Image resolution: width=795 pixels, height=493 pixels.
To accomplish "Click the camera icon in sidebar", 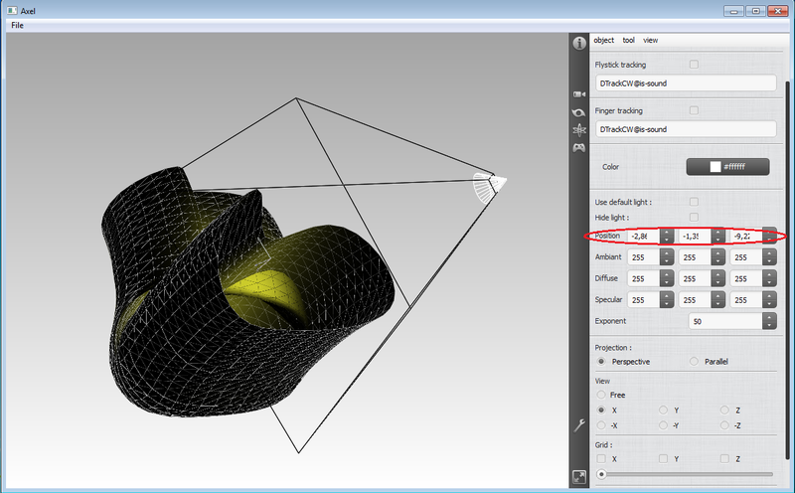I will tap(579, 93).
